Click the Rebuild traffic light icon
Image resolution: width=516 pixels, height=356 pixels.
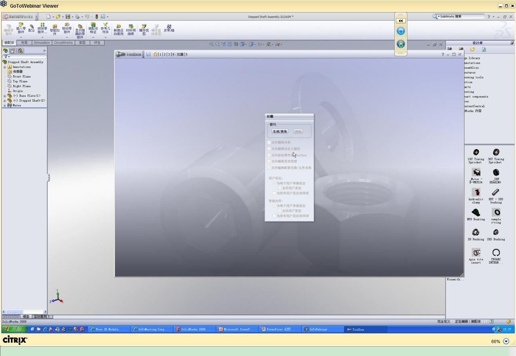(97, 17)
